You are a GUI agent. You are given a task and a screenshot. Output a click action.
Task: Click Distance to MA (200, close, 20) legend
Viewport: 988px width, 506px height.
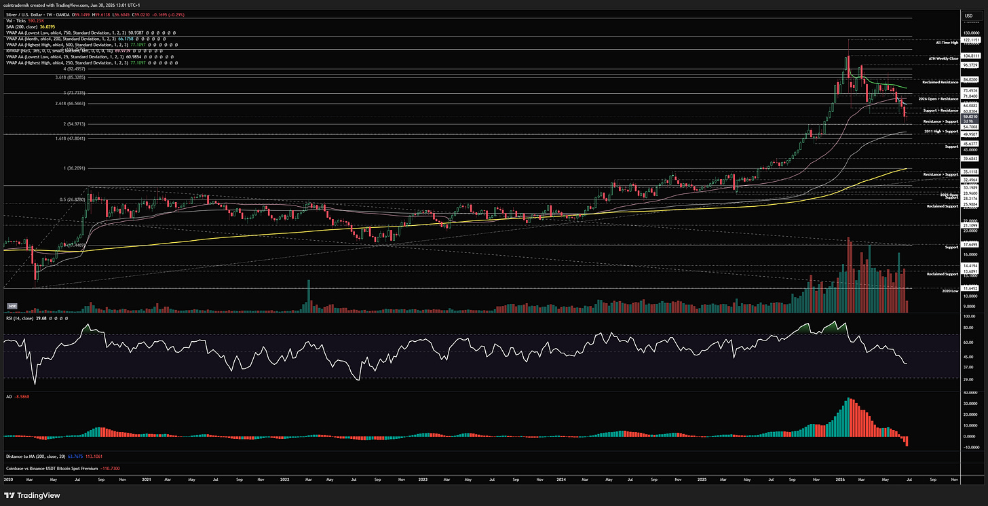point(37,456)
